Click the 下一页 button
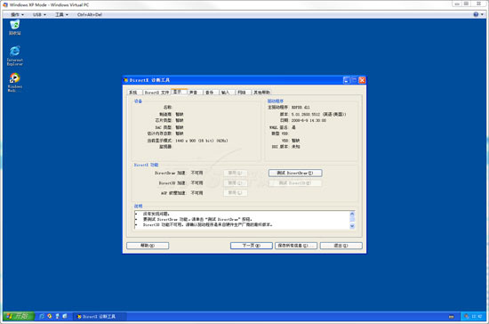Viewport: 489px width, 324px height. [x=252, y=246]
